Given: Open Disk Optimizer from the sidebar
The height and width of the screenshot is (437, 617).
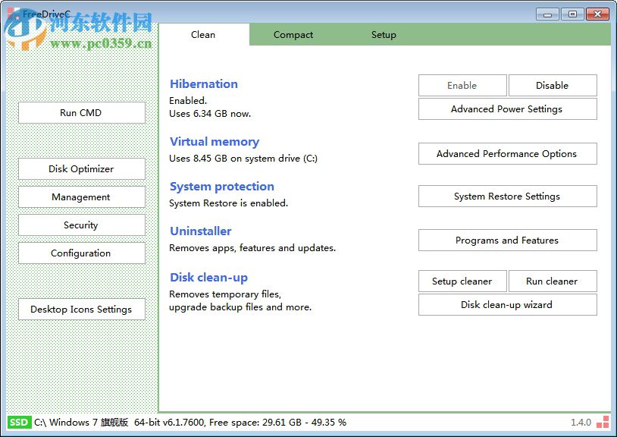Looking at the screenshot, I should pyautogui.click(x=81, y=169).
